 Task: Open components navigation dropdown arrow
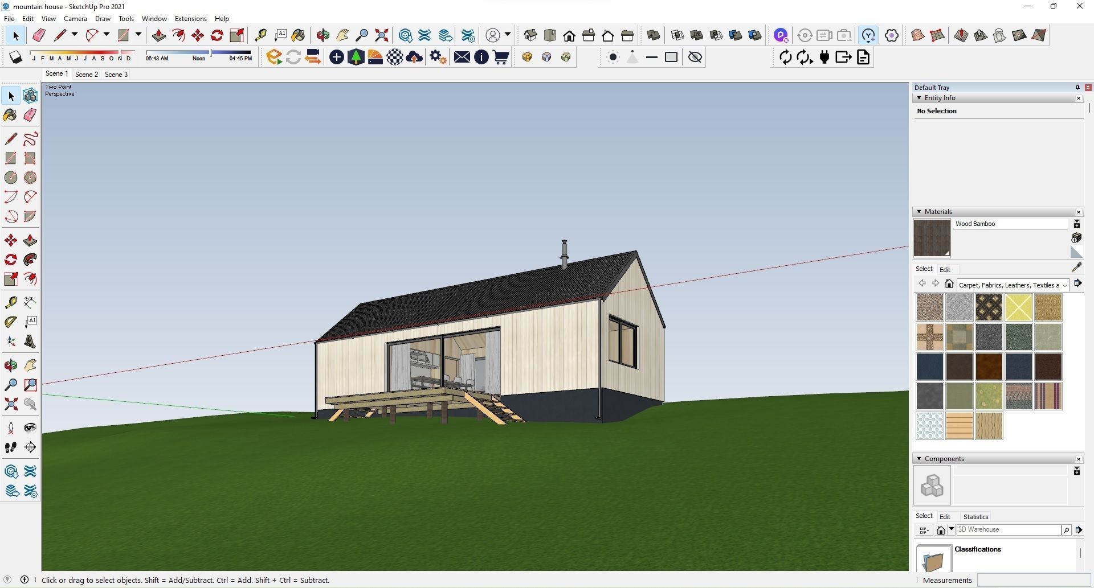pos(952,529)
